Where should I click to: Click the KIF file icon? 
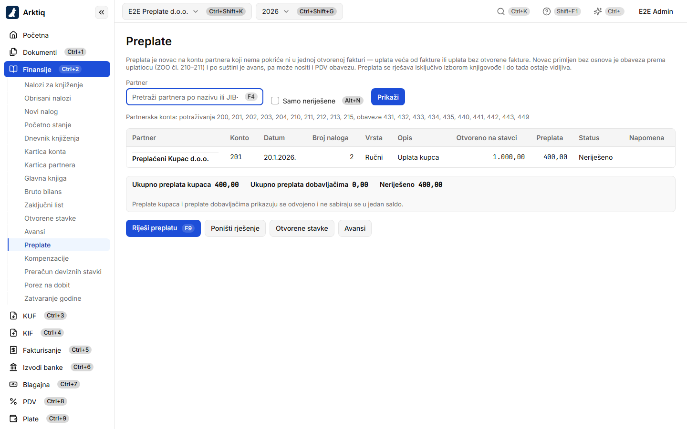(x=13, y=333)
